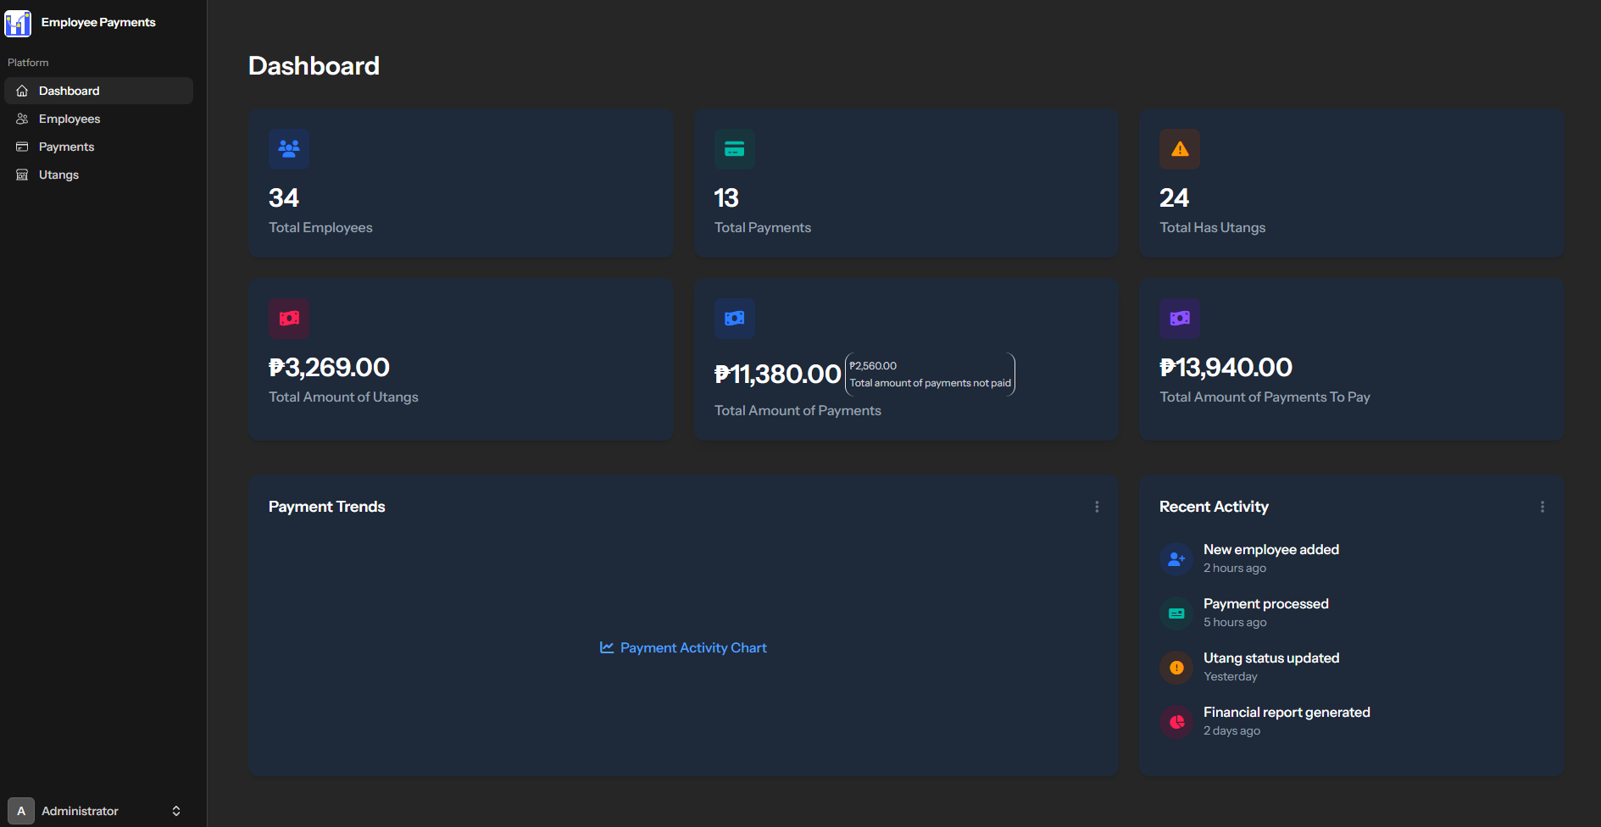Click the red money icon for utangs amount
This screenshot has width=1601, height=827.
289,319
